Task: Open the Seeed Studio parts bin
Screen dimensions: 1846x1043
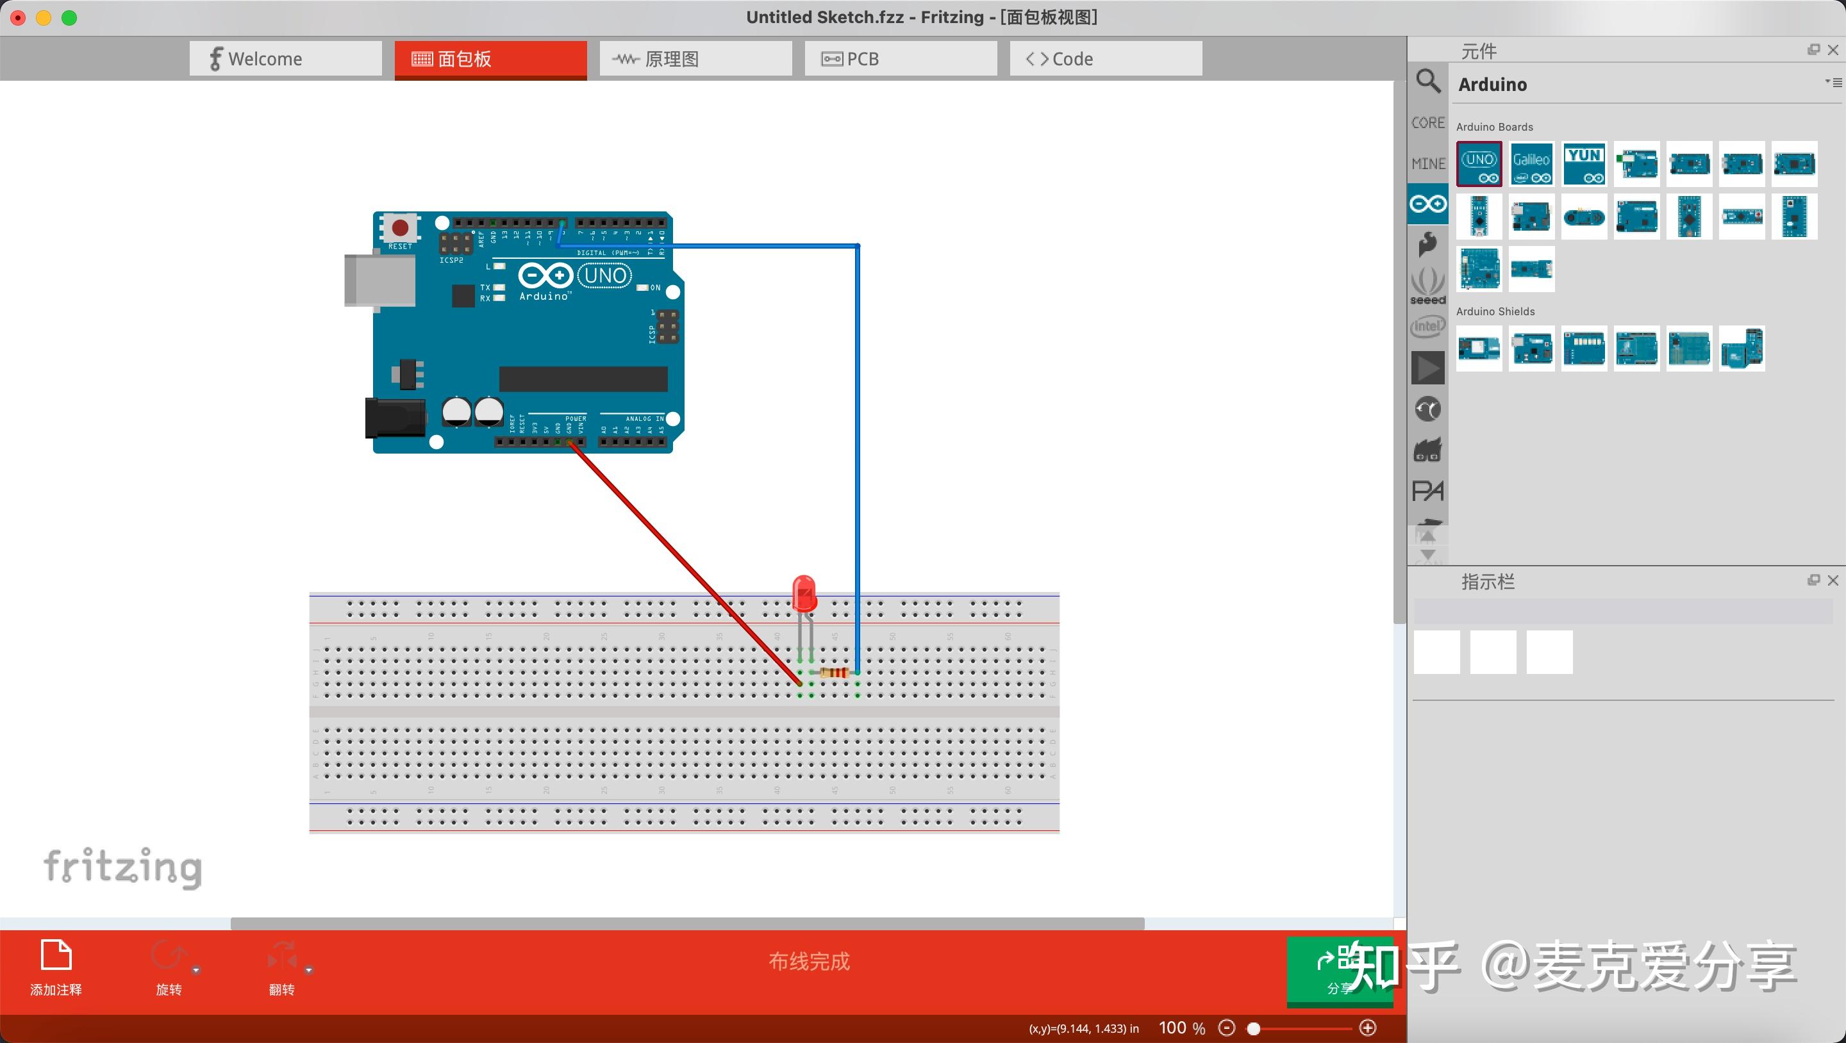Action: point(1427,285)
